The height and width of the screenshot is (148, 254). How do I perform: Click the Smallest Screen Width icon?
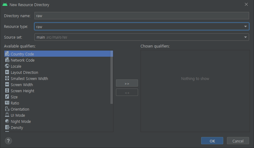pos(7,78)
